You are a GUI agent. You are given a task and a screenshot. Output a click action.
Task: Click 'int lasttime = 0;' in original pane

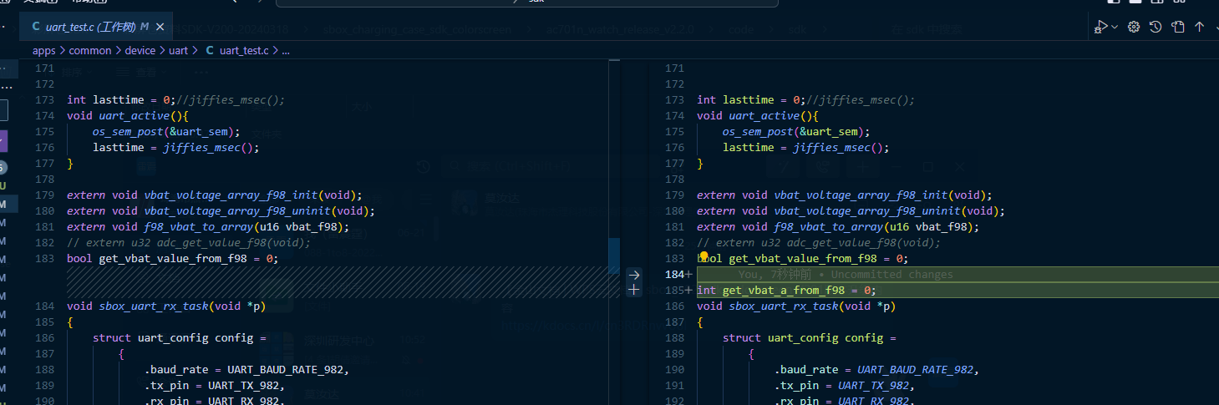coord(121,99)
